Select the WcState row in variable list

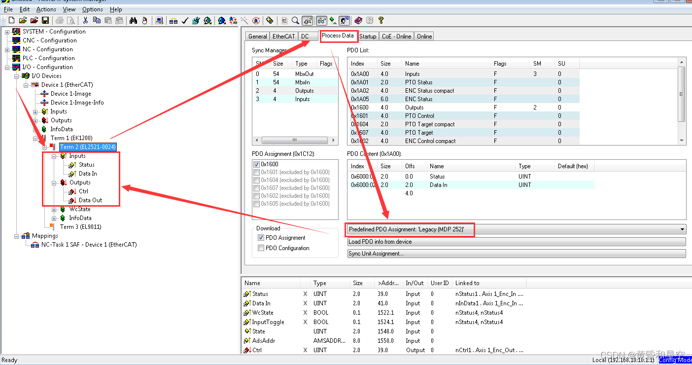(x=384, y=313)
